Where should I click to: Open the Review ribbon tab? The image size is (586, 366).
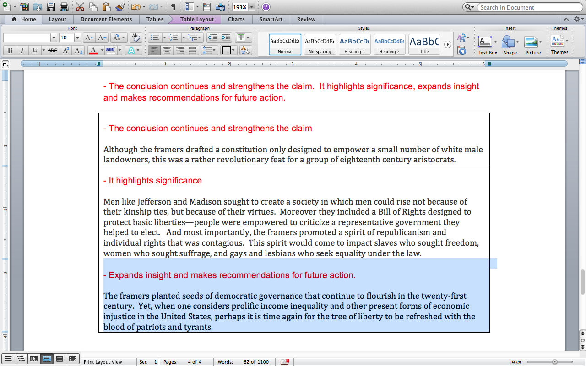pyautogui.click(x=306, y=19)
